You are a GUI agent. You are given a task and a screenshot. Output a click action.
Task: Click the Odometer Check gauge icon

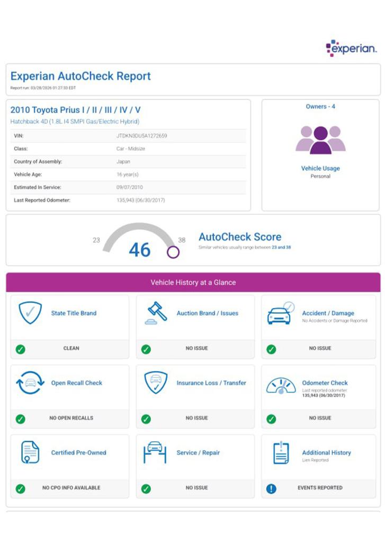point(281,384)
